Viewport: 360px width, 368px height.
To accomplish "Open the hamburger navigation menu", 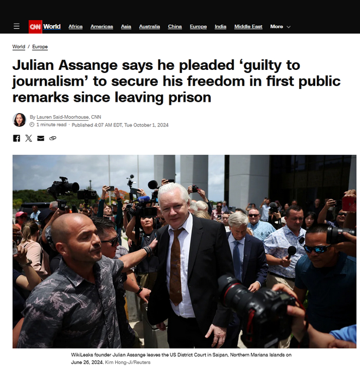I will click(x=16, y=26).
